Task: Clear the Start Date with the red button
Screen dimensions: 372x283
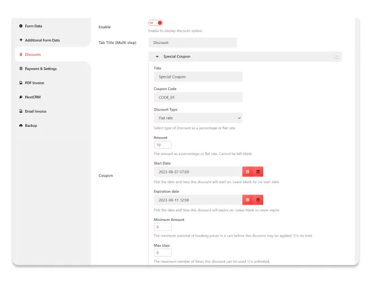Action: 258,171
